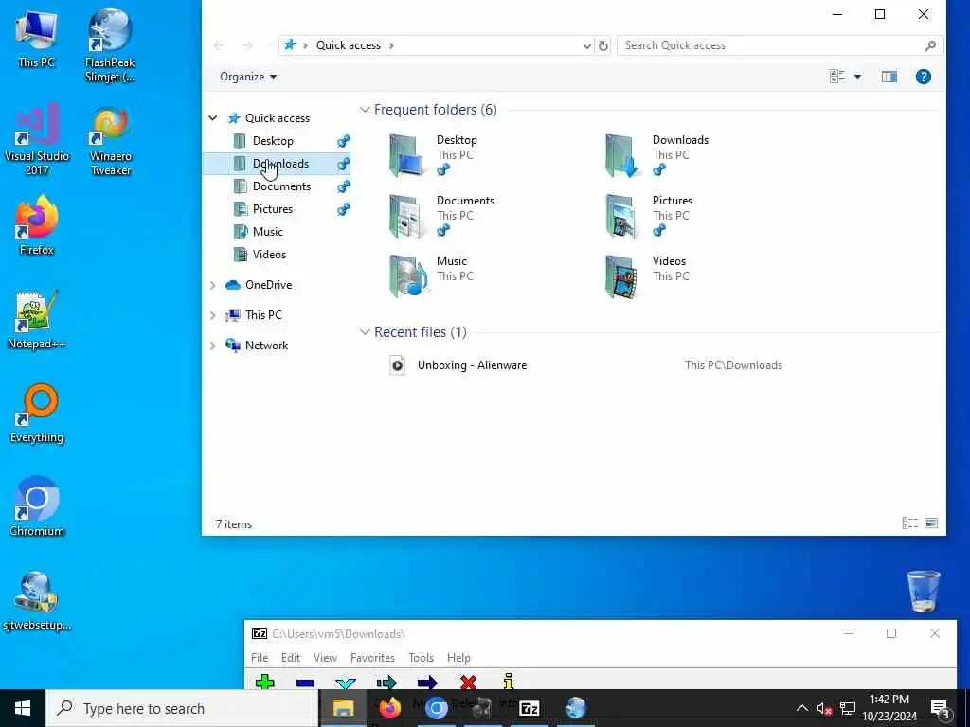Click the 7-Zip Extract (blue minus) icon
The width and height of the screenshot is (970, 727).
pos(305,683)
